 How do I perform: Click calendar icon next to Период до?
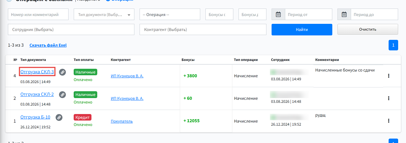[x=344, y=15]
